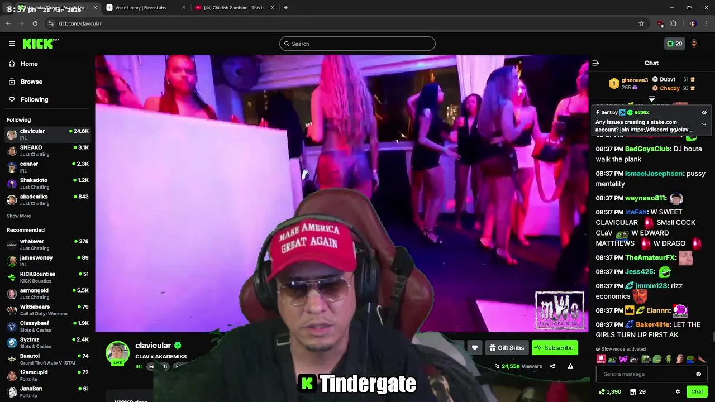Open Dubvt in gift leaderboard
The width and height of the screenshot is (715, 402).
click(x=668, y=79)
